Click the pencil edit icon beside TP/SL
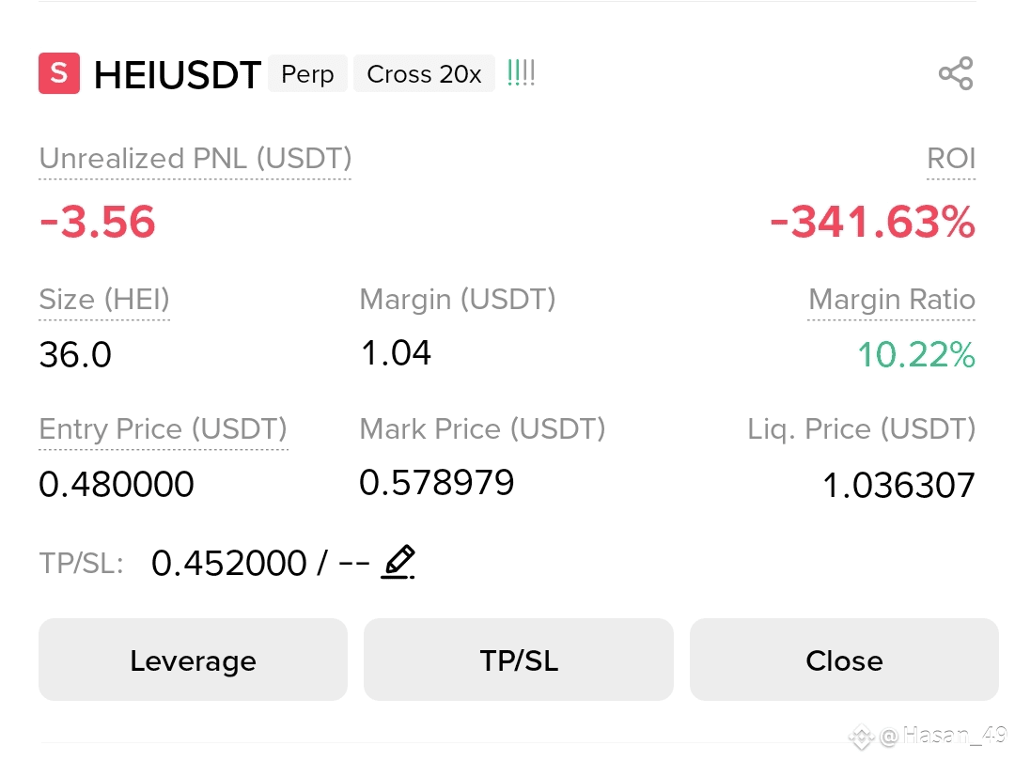The image size is (1015, 761). [x=398, y=562]
